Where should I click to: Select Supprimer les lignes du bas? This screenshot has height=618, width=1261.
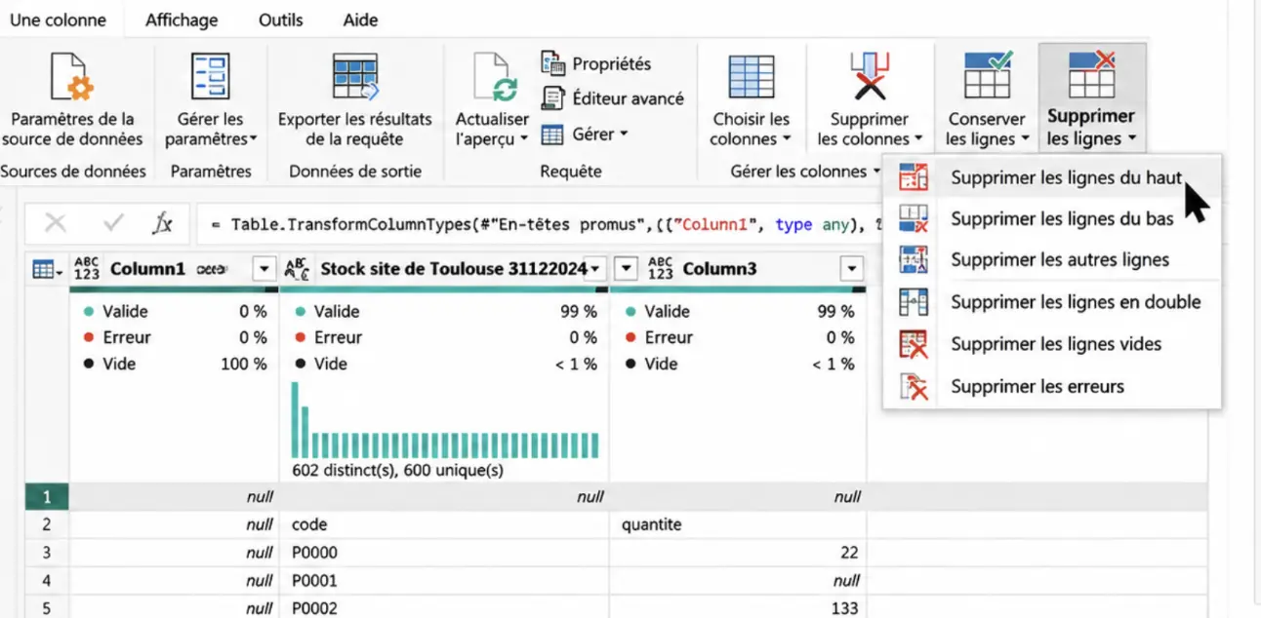(1052, 219)
